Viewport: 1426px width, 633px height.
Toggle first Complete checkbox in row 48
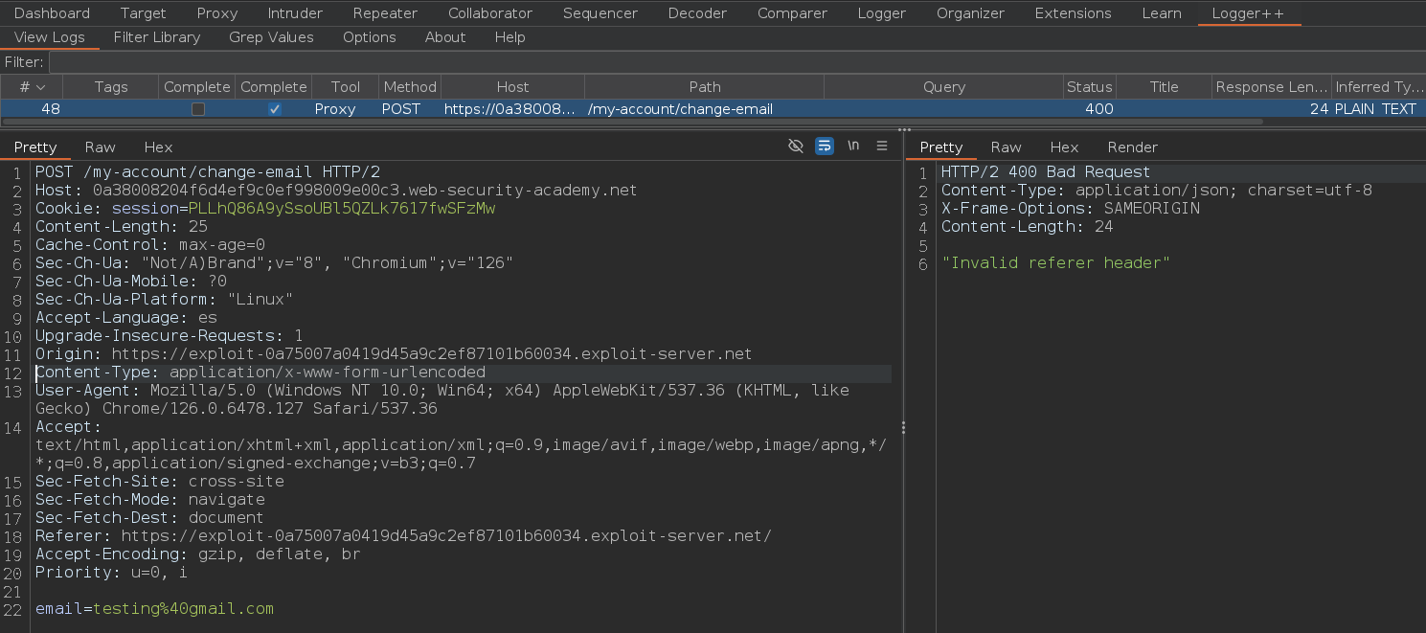pyautogui.click(x=197, y=109)
